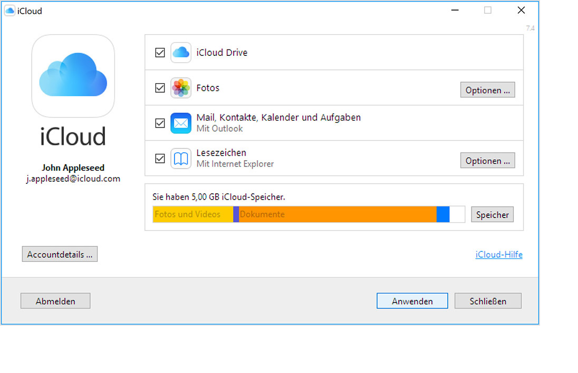Minimize the iCloud window
The width and height of the screenshot is (578, 373).
(x=455, y=11)
